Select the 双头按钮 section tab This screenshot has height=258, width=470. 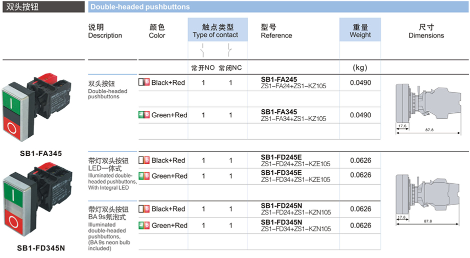(42, 6)
